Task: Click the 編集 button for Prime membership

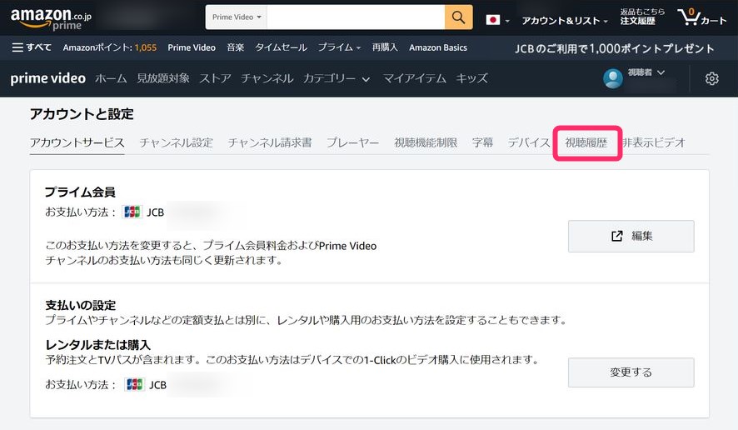Action: pos(631,236)
